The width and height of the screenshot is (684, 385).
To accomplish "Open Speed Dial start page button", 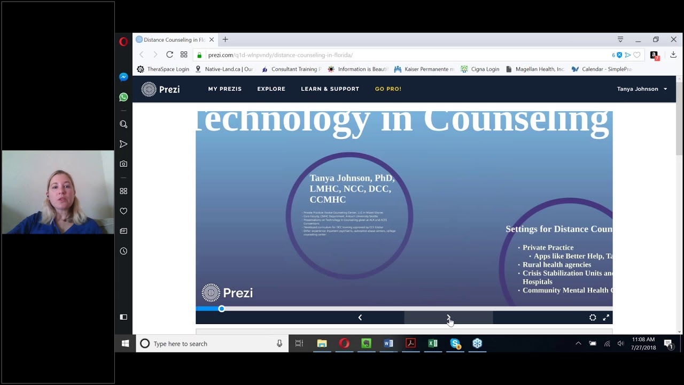I will coord(184,55).
